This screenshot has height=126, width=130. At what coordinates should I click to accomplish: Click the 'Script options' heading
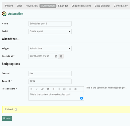click(11, 64)
